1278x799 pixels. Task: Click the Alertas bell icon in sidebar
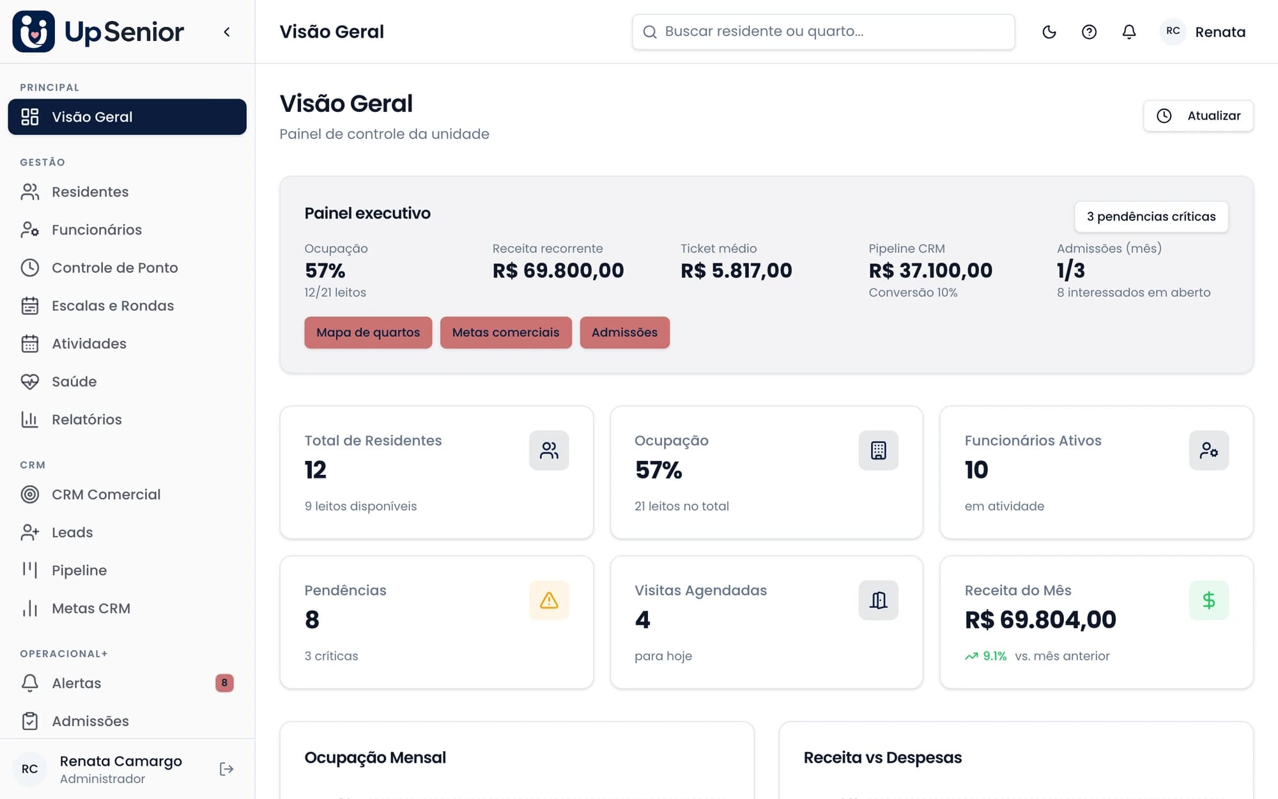point(30,683)
